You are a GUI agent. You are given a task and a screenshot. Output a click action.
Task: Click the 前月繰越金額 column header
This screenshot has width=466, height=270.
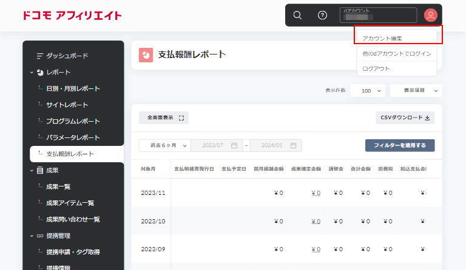[269, 169]
